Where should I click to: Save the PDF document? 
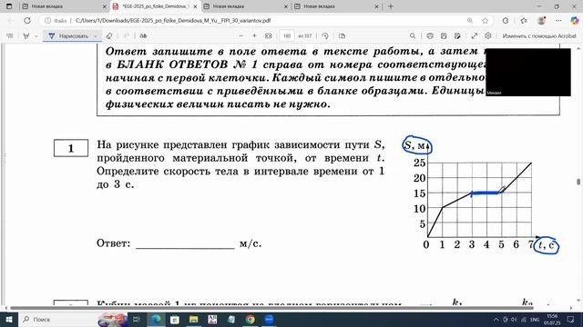pyautogui.click(x=444, y=36)
